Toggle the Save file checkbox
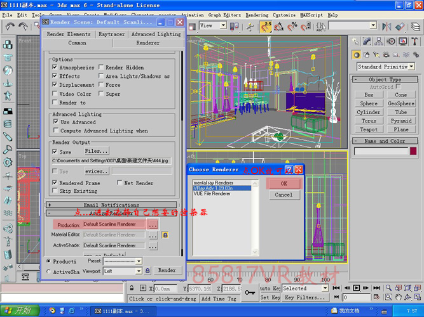 tap(55, 152)
